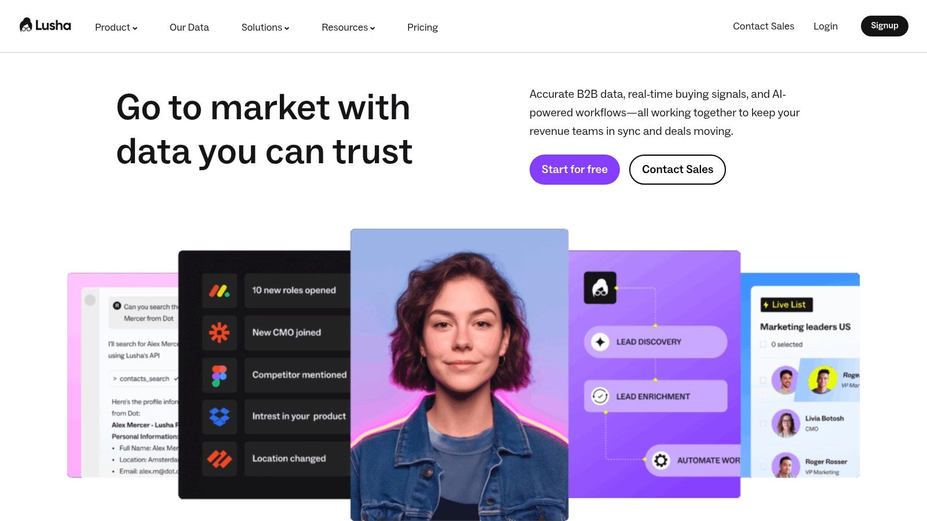The height and width of the screenshot is (521, 927).
Task: Check the box beside Roger Rosser
Action: (763, 467)
